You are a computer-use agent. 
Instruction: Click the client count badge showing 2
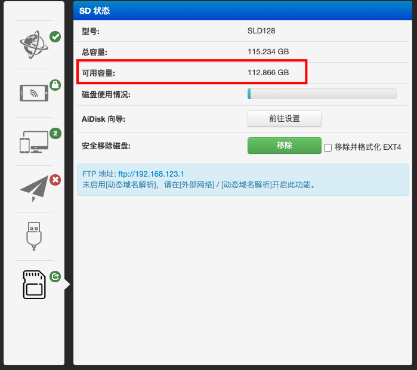pos(55,133)
